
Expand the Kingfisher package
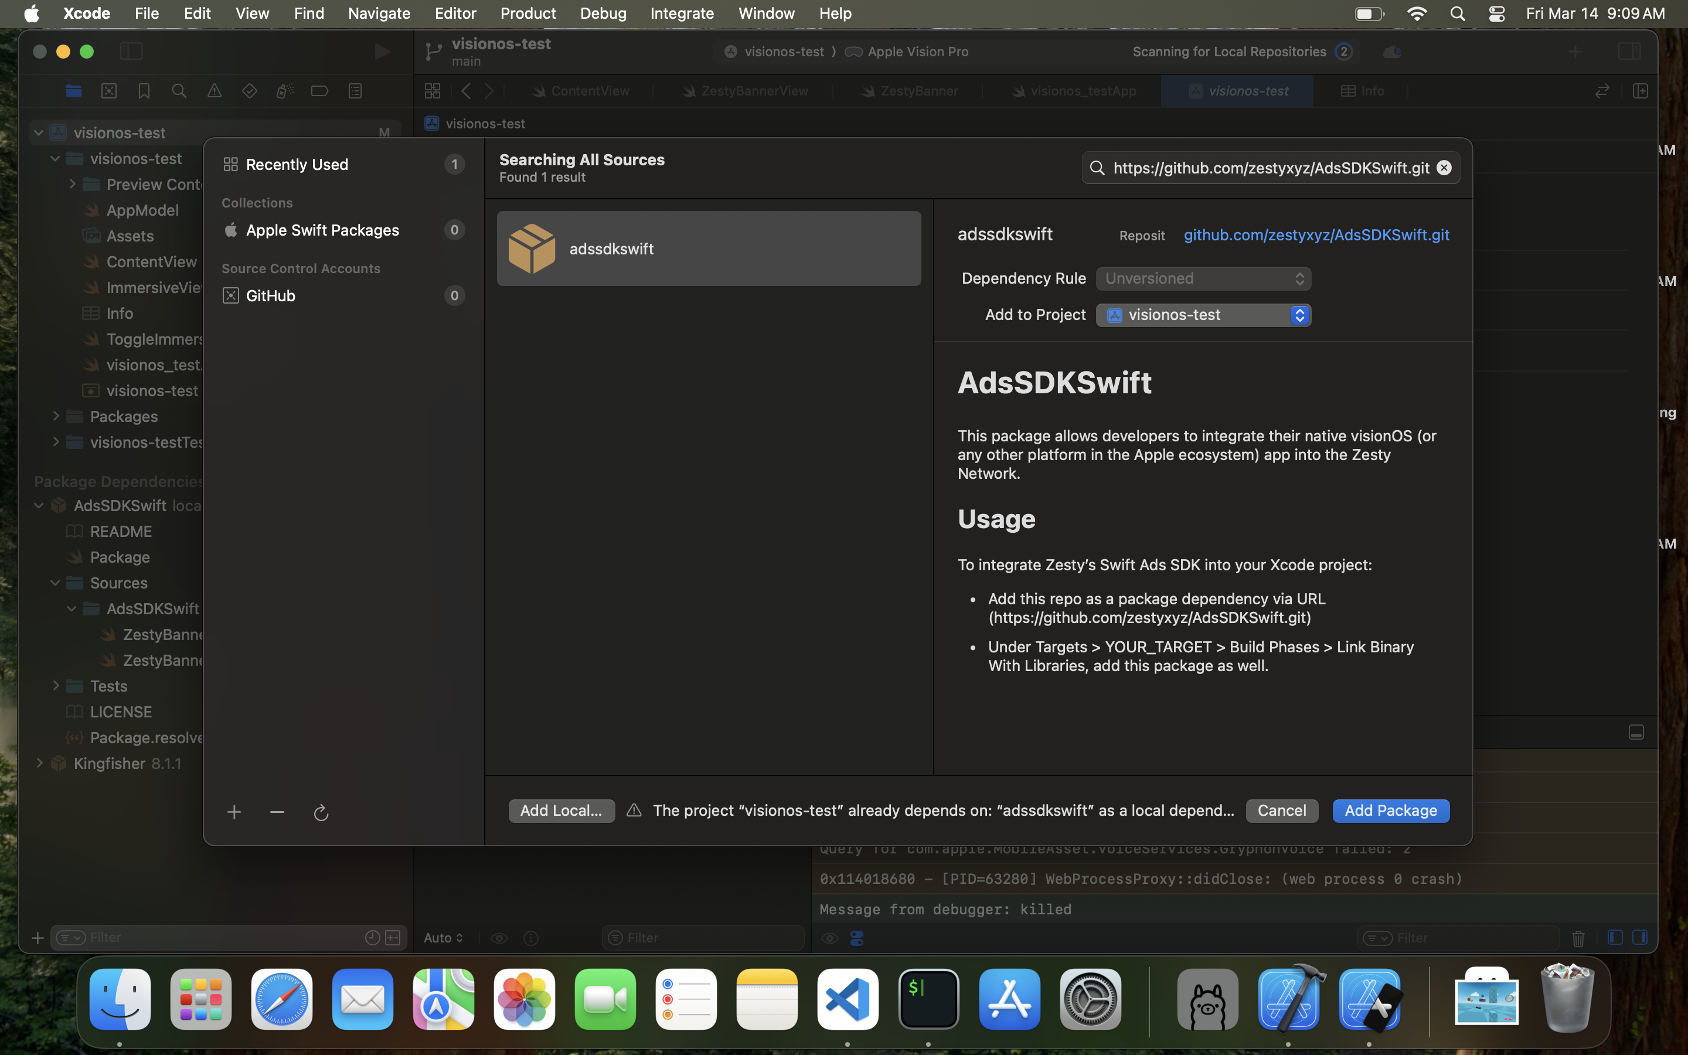click(39, 763)
